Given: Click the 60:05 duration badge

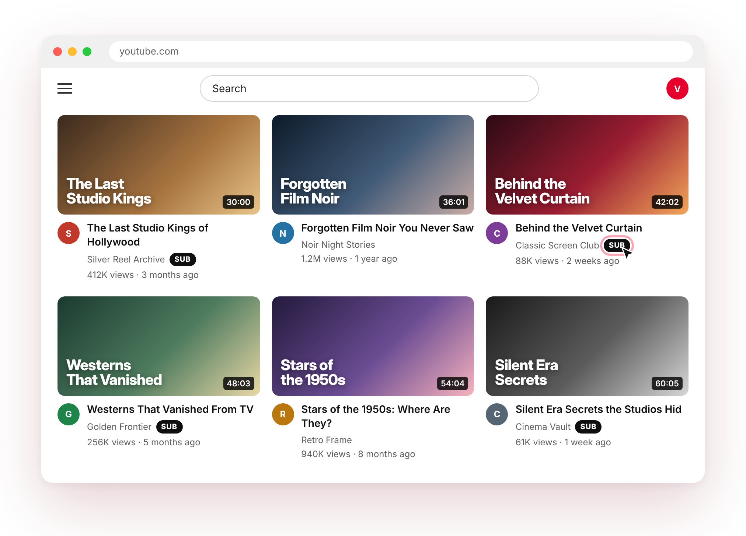Looking at the screenshot, I should coord(667,383).
